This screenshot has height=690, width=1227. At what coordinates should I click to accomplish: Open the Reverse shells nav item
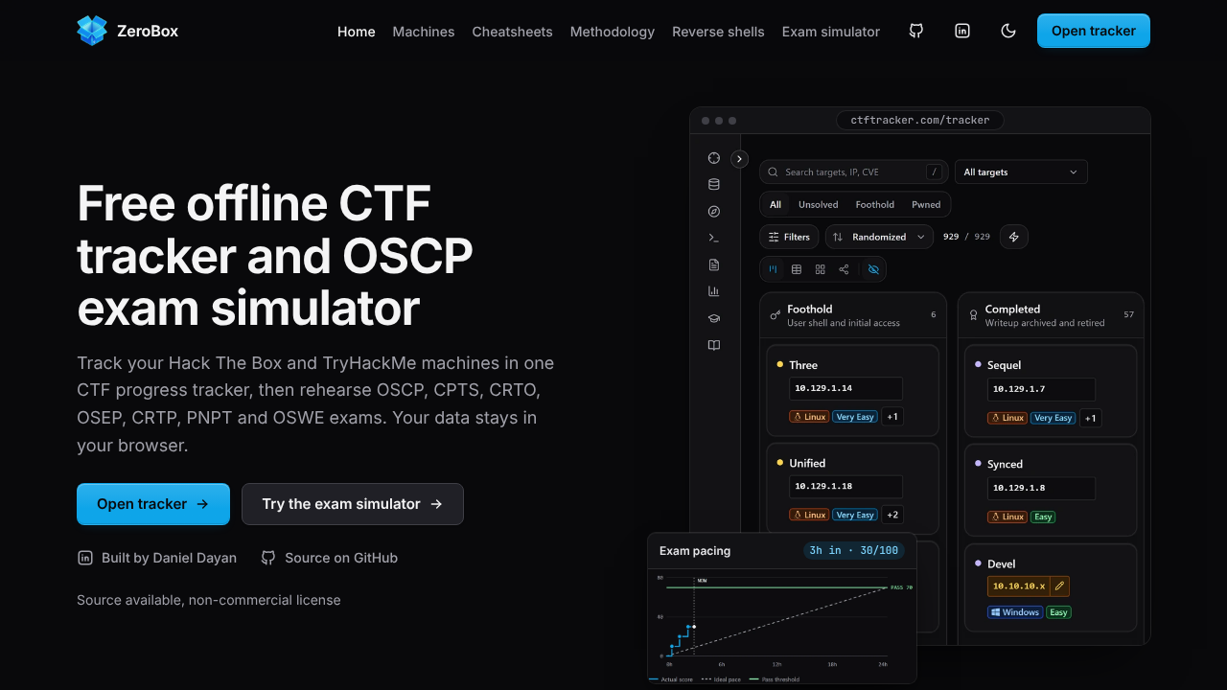tap(718, 32)
